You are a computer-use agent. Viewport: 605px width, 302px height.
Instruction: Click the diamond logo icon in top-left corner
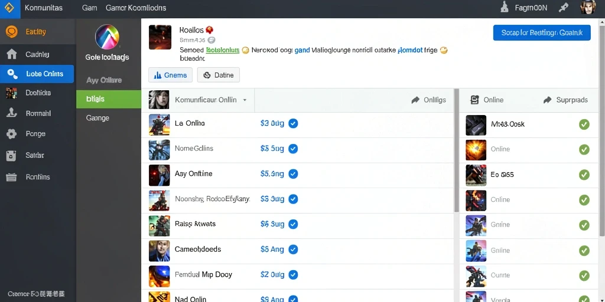pos(9,8)
